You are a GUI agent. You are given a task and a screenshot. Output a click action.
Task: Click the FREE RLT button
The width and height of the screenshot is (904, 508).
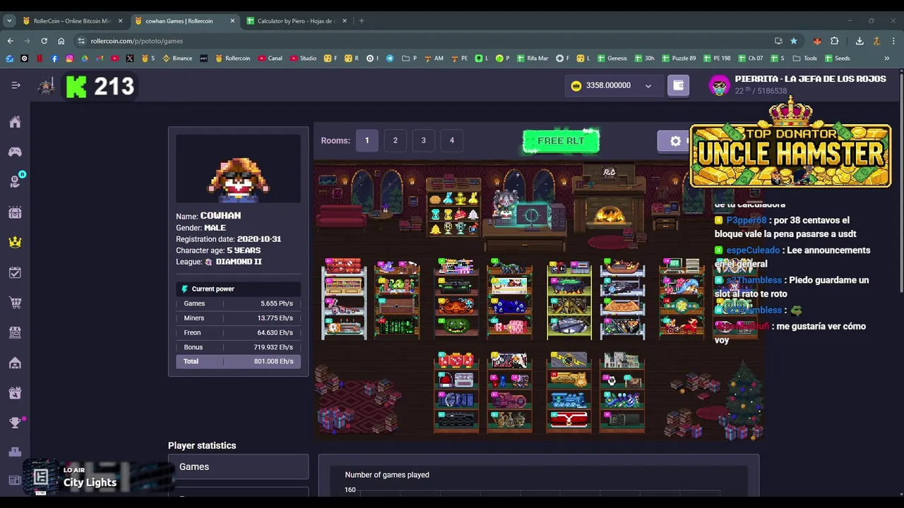(561, 141)
